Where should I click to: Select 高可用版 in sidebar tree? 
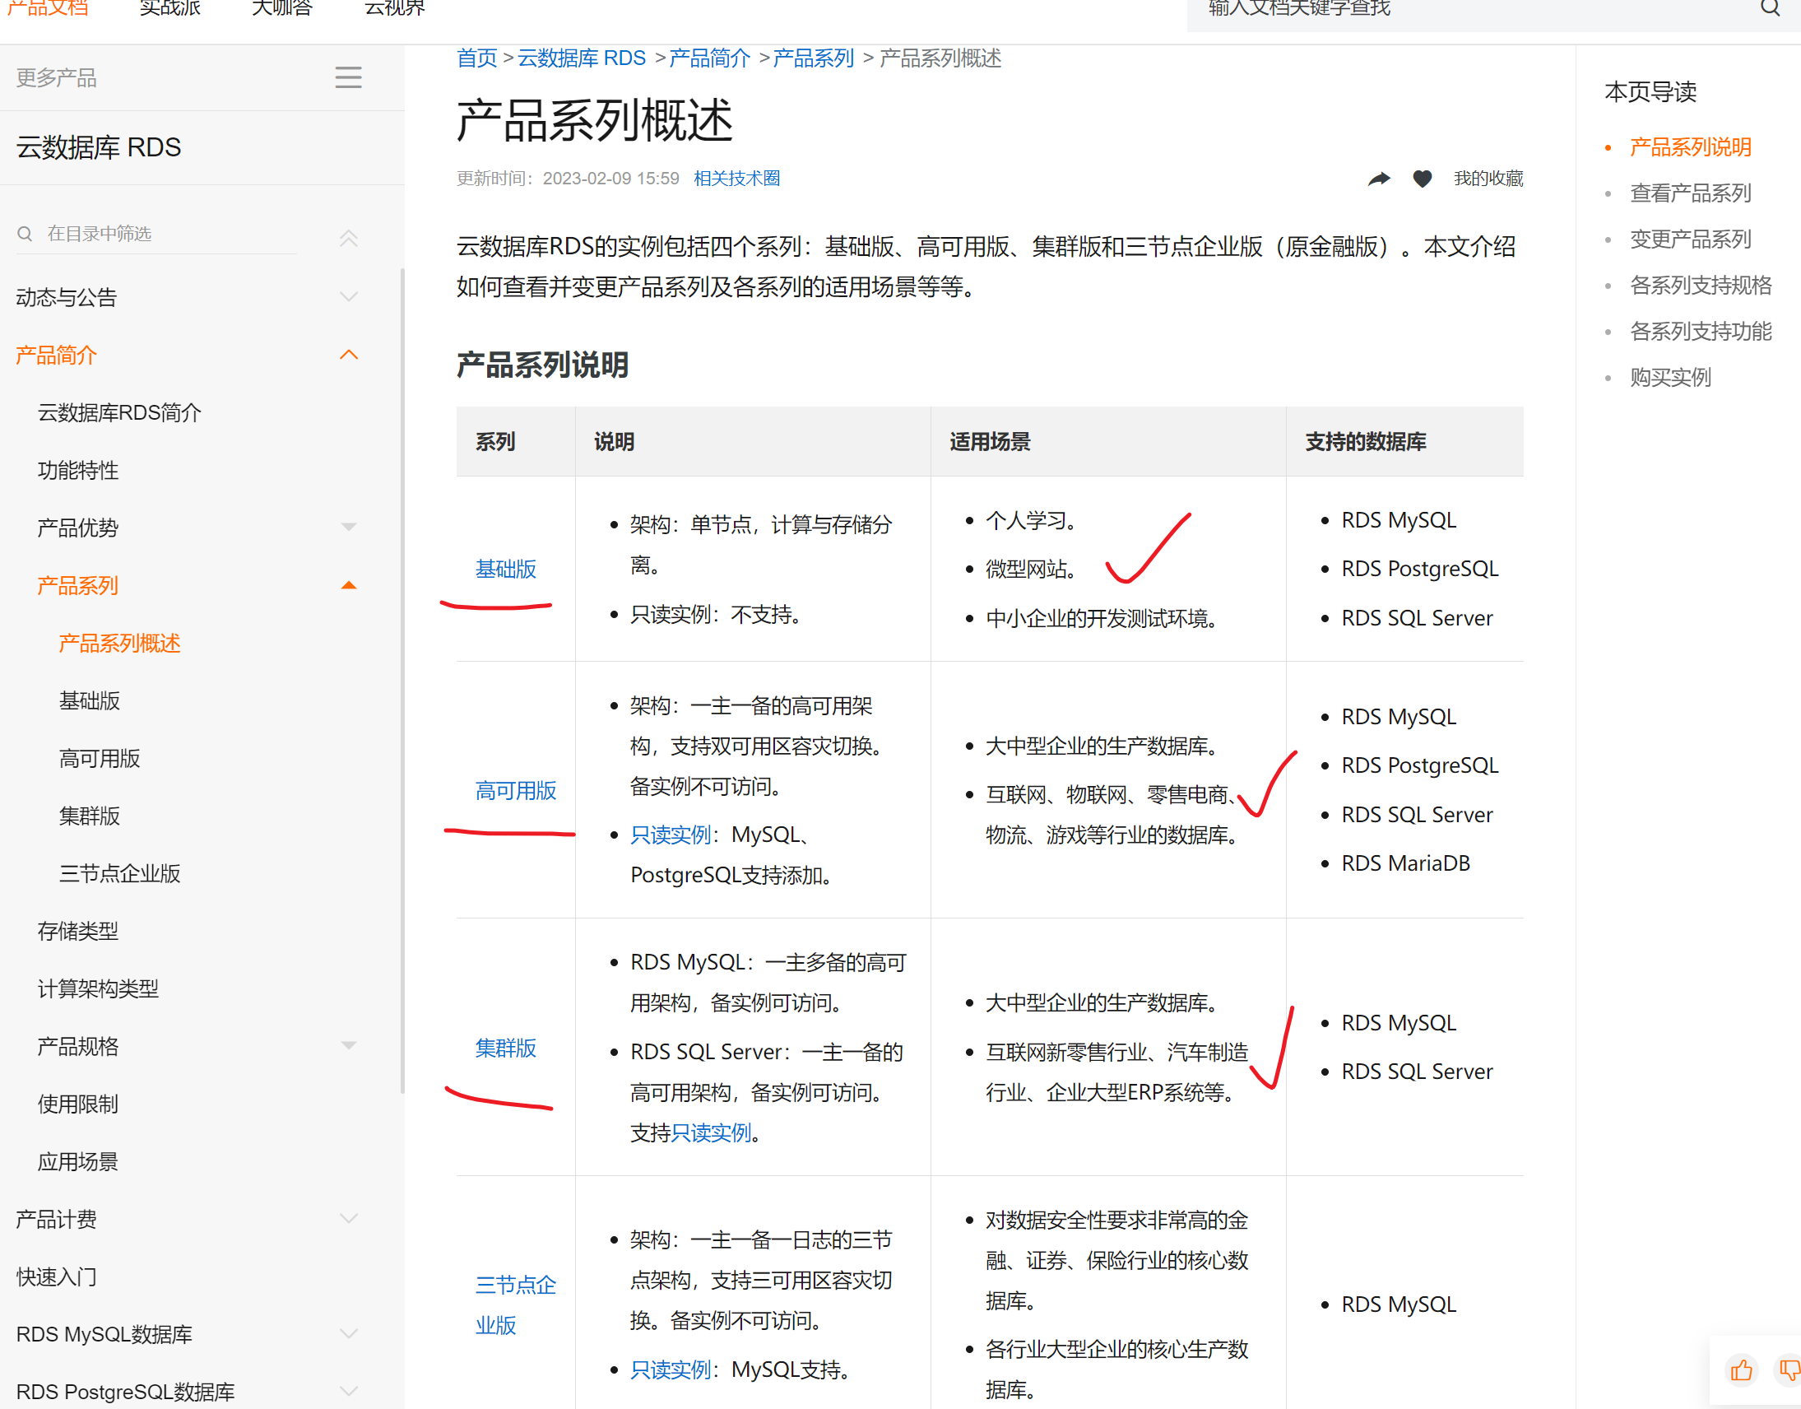[x=100, y=758]
